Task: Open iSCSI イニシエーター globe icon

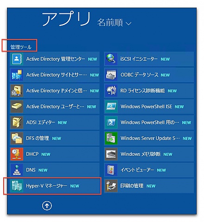Action: tap(111, 59)
